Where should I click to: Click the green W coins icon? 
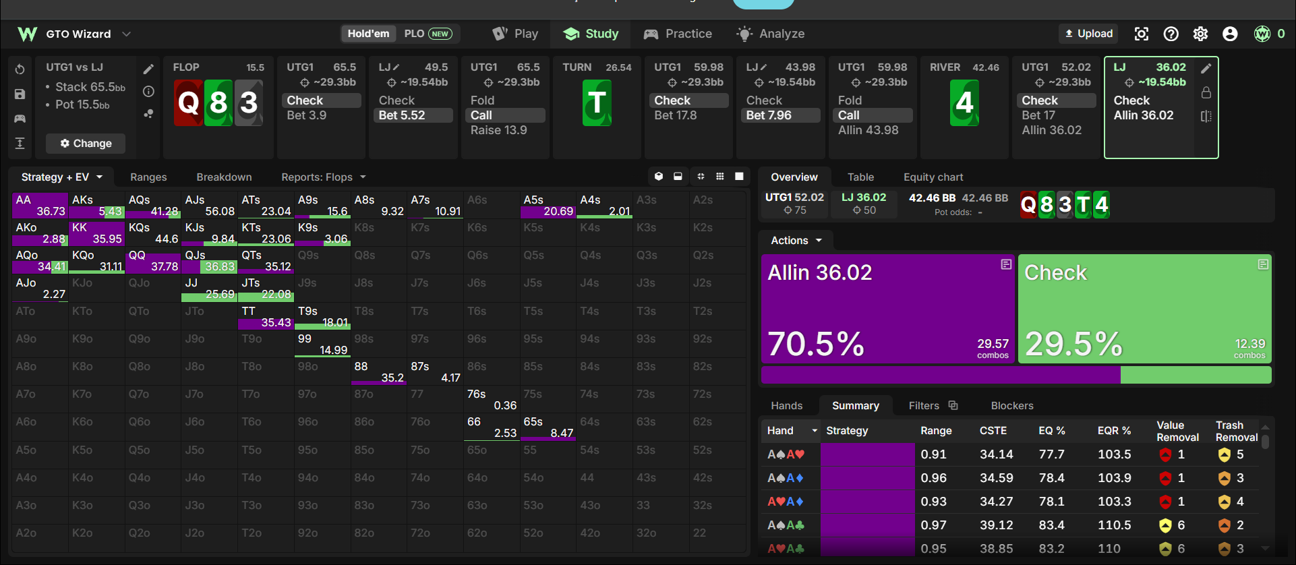[x=1262, y=34]
